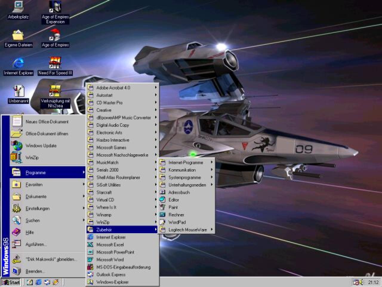Open the Microsoft Games program folder
The width and height of the screenshot is (382, 287).
[x=122, y=147]
